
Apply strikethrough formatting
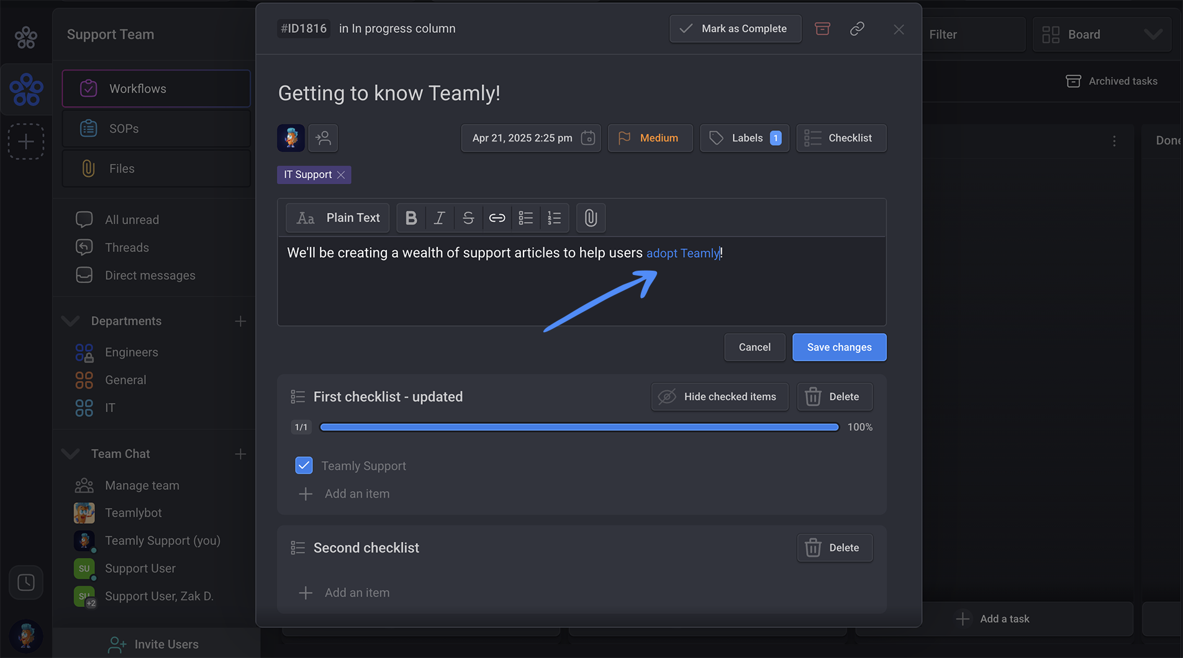(x=468, y=218)
